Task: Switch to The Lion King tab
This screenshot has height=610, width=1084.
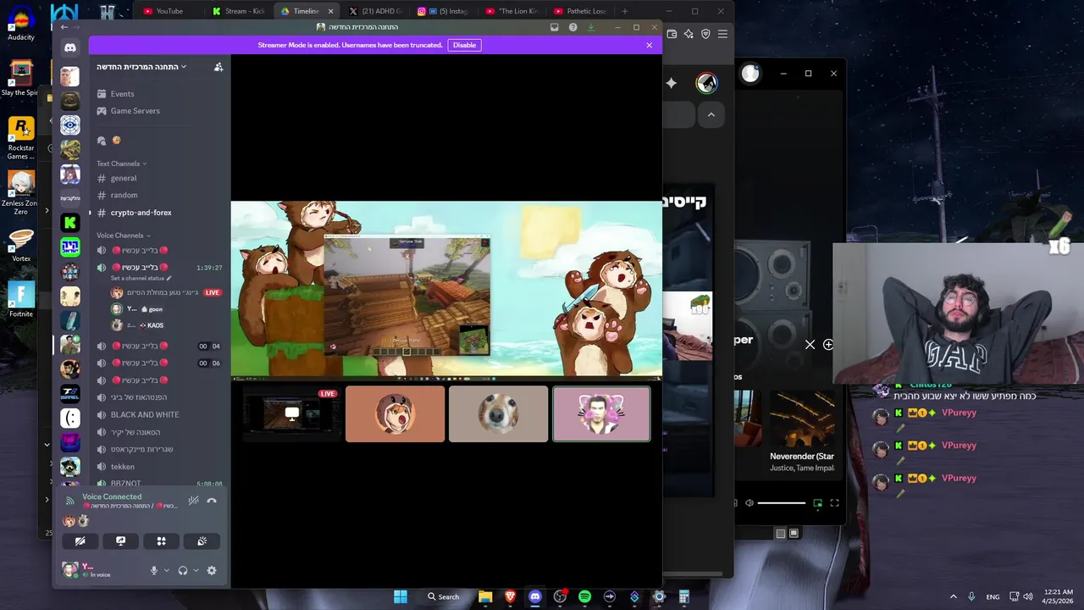Action: 511,11
